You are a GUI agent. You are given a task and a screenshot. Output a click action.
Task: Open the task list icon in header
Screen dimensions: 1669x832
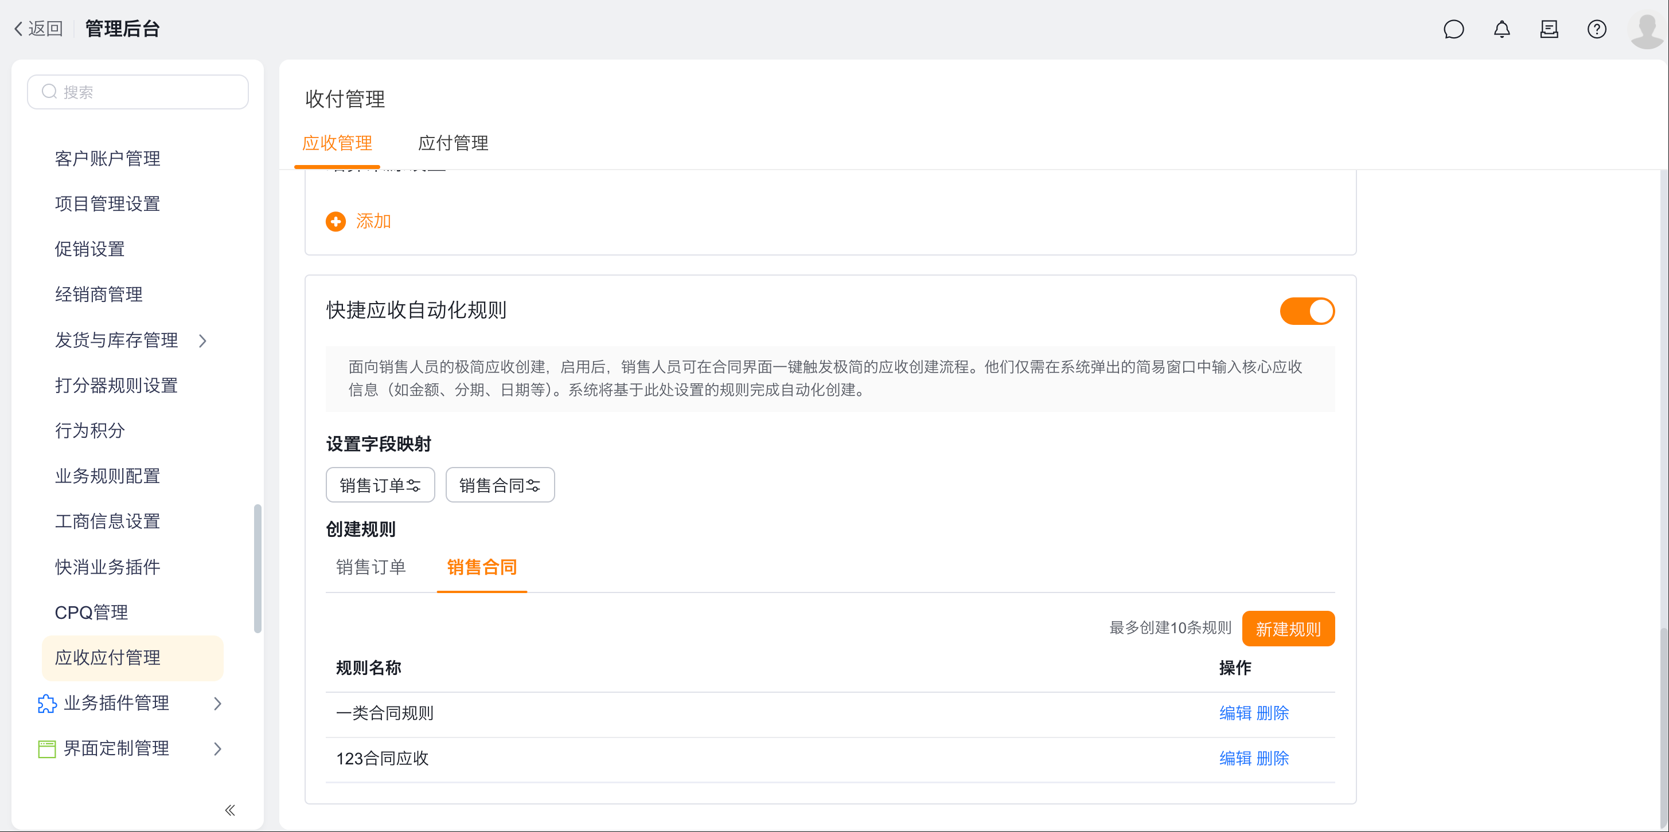pyautogui.click(x=1549, y=29)
